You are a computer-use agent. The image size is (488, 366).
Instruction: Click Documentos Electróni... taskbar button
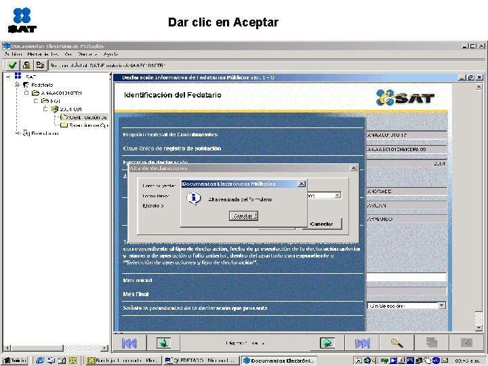[x=279, y=361]
